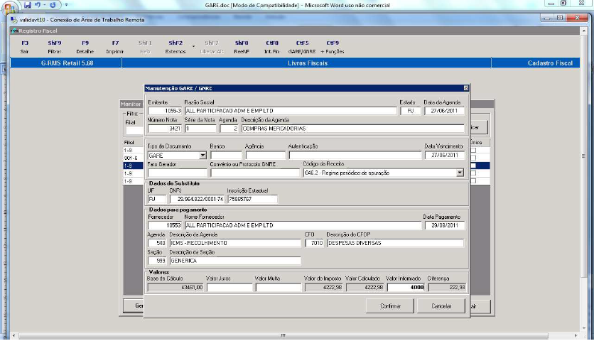Select the F9 Detalhe toolbar item
Viewport: 594px width, 346px height.
[85, 47]
